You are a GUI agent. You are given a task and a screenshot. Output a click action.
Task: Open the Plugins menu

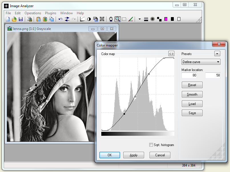(51, 13)
